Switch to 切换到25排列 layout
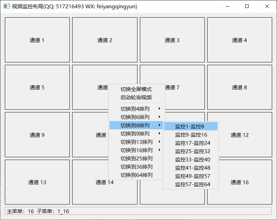This screenshot has width=277, height=220. coord(136,159)
